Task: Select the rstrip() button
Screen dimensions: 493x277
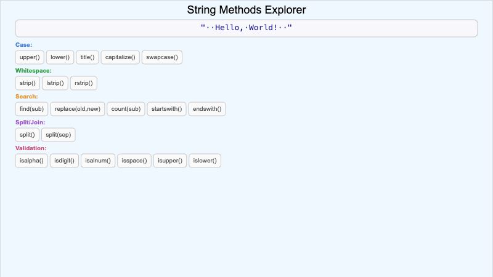Action: pos(84,83)
